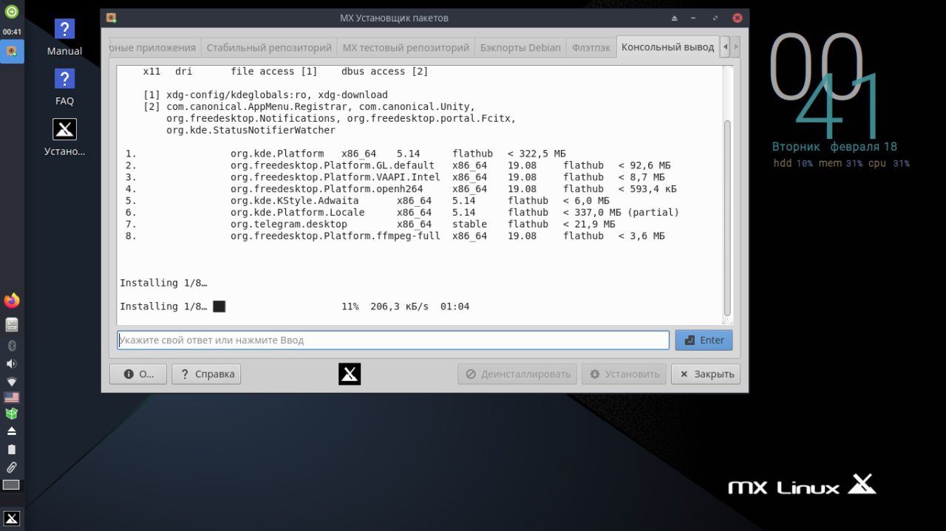The width and height of the screenshot is (946, 531).
Task: Open Firefox from the panel
Action: [12, 301]
